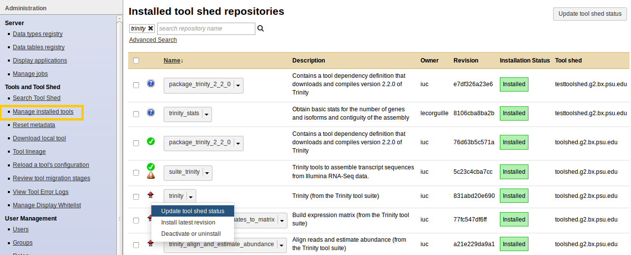Collapse the trinity repository dropdown arrow
Screen dimensions: 631x255
click(191, 197)
